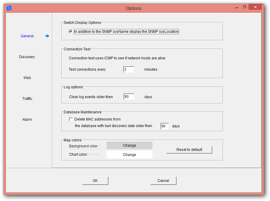
Task: Minimize the Options window
Action: point(237,7)
